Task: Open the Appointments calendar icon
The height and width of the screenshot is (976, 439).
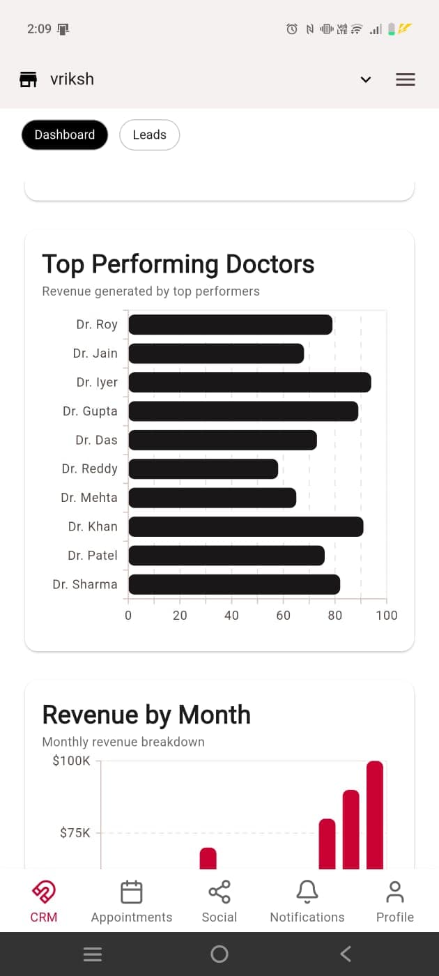Action: [x=132, y=892]
